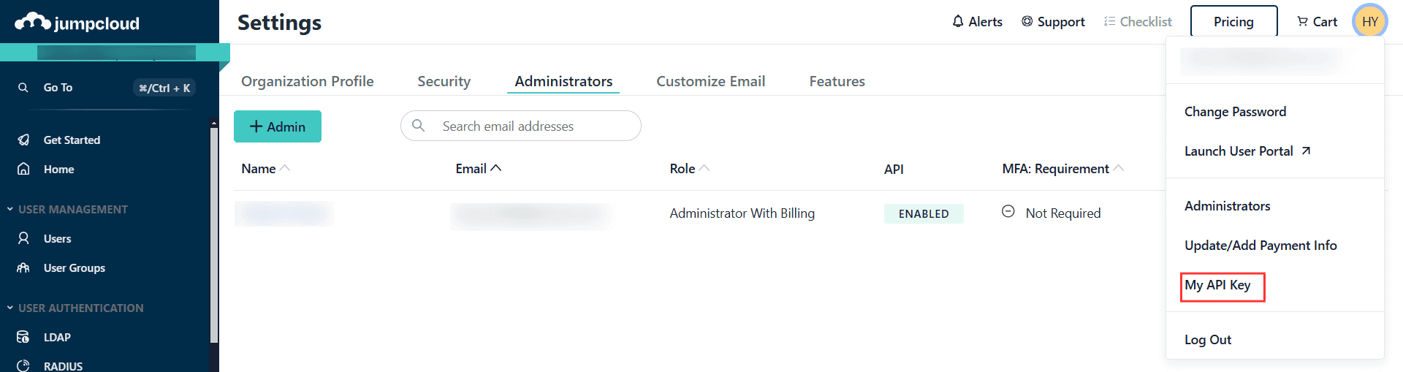This screenshot has height=372, width=1403.
Task: Click the Go To search magnifier icon
Action: pos(23,88)
